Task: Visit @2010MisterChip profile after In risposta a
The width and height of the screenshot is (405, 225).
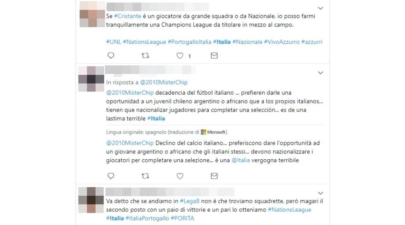Action: [x=164, y=82]
